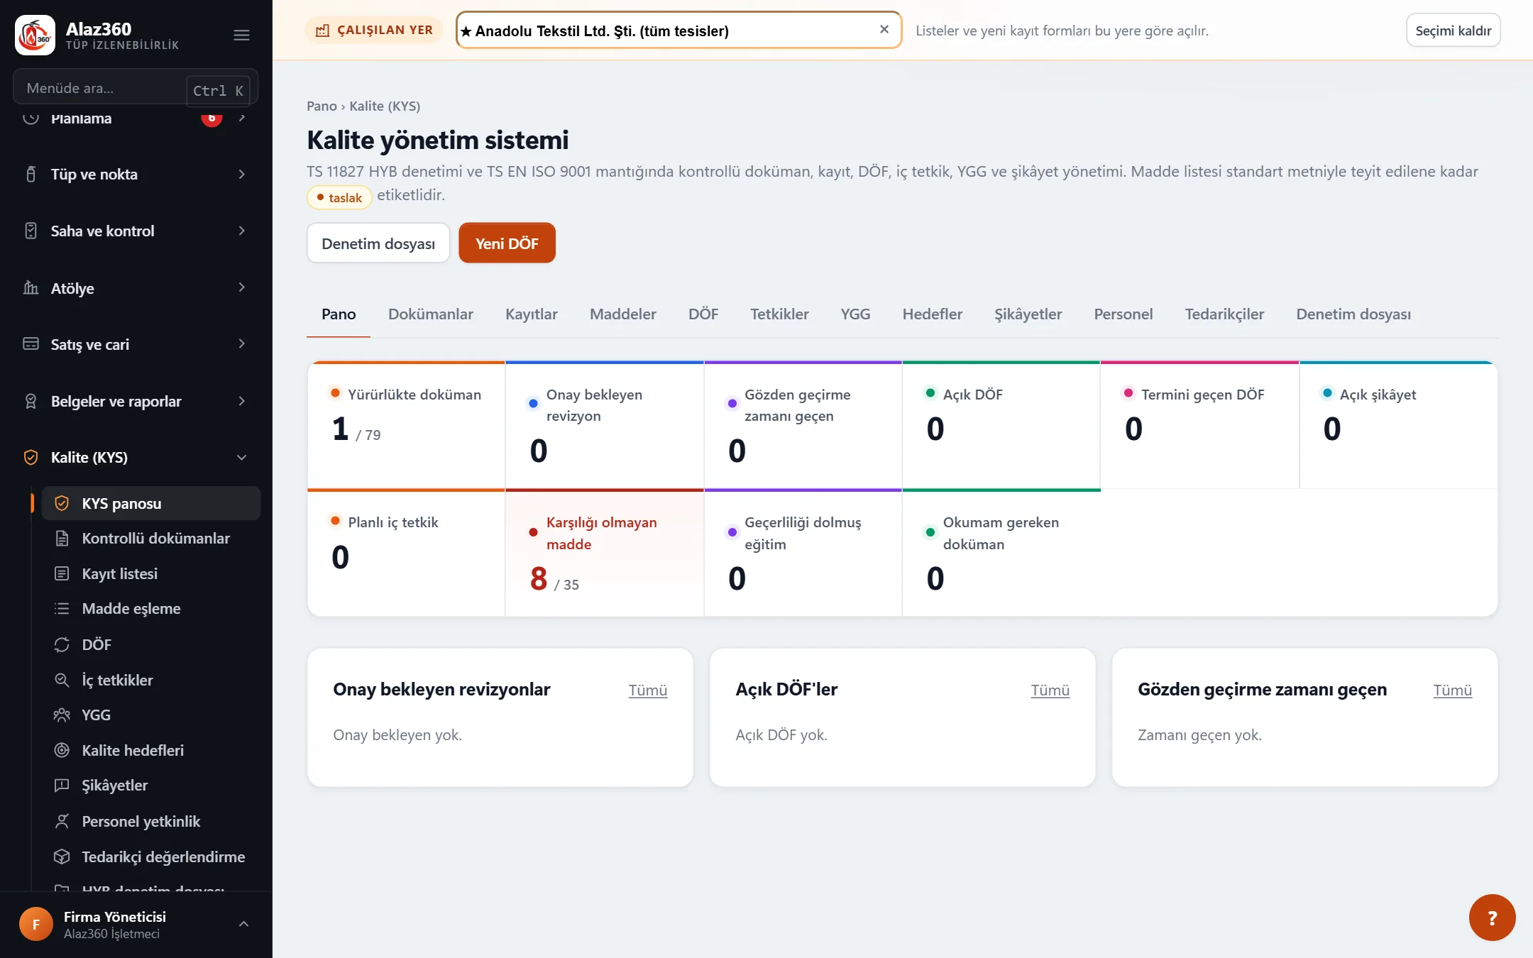This screenshot has width=1533, height=958.
Task: Click the Şikâyetler flag icon
Action: [62, 785]
